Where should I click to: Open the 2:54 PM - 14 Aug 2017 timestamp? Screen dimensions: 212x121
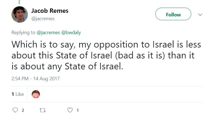[x=36, y=79]
